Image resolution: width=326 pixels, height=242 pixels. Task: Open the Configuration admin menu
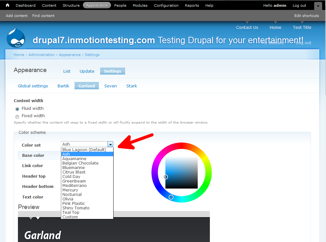166,5
